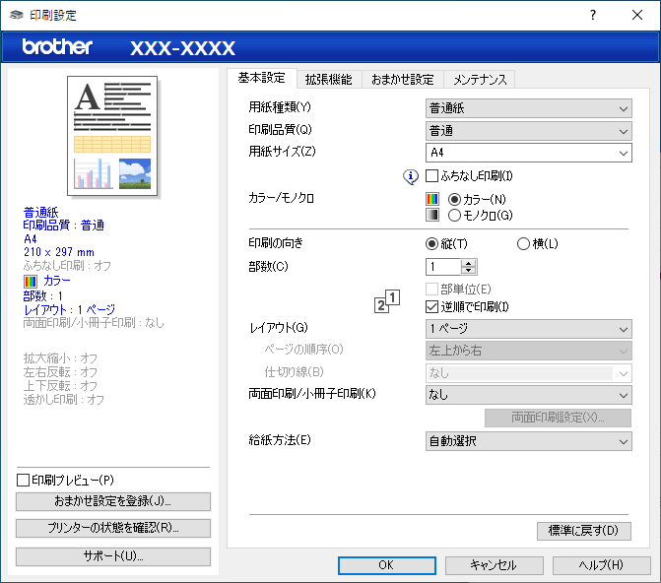Viewport: 661px width, 583px height.
Task: Switch to メンテナンス tab
Action: tap(480, 79)
